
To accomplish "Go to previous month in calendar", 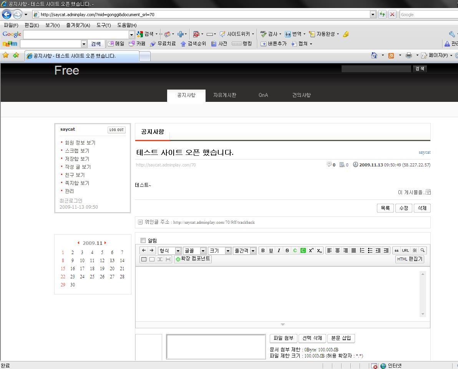I will (x=78, y=243).
